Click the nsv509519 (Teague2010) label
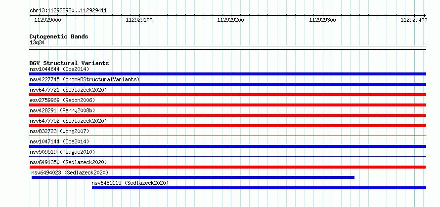The height and width of the screenshot is (207, 440). 62,152
